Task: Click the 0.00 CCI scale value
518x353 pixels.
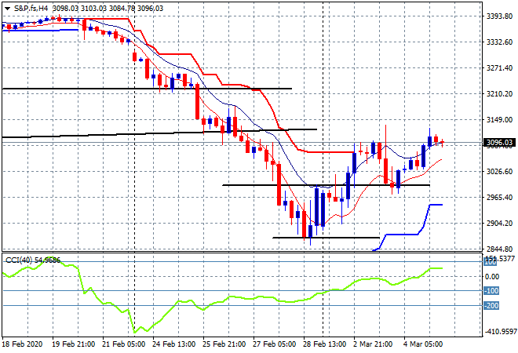Action: pyautogui.click(x=492, y=277)
